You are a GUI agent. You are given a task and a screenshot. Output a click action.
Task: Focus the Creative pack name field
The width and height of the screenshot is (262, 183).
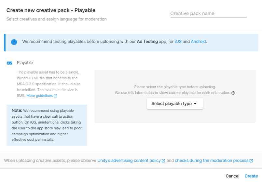[208, 14]
